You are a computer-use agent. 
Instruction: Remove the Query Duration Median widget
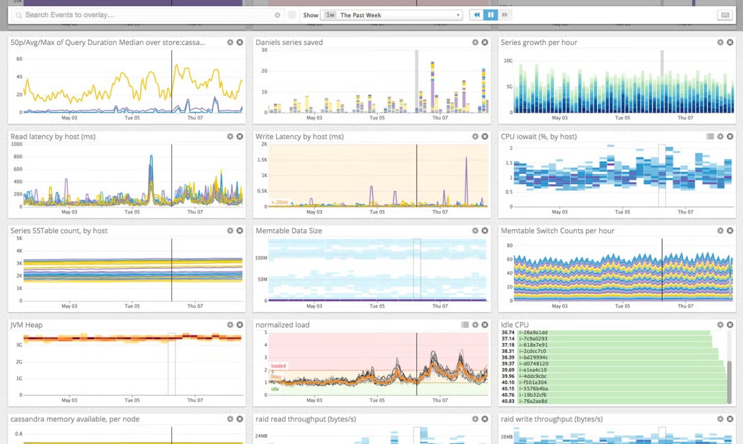240,42
